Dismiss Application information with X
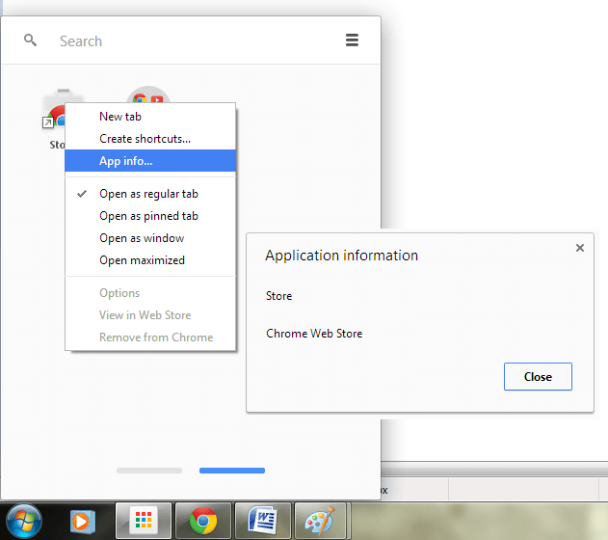The width and height of the screenshot is (608, 540). coord(579,248)
